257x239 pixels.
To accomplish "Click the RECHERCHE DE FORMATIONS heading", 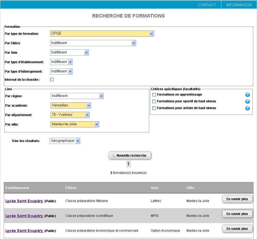I will click(x=128, y=16).
